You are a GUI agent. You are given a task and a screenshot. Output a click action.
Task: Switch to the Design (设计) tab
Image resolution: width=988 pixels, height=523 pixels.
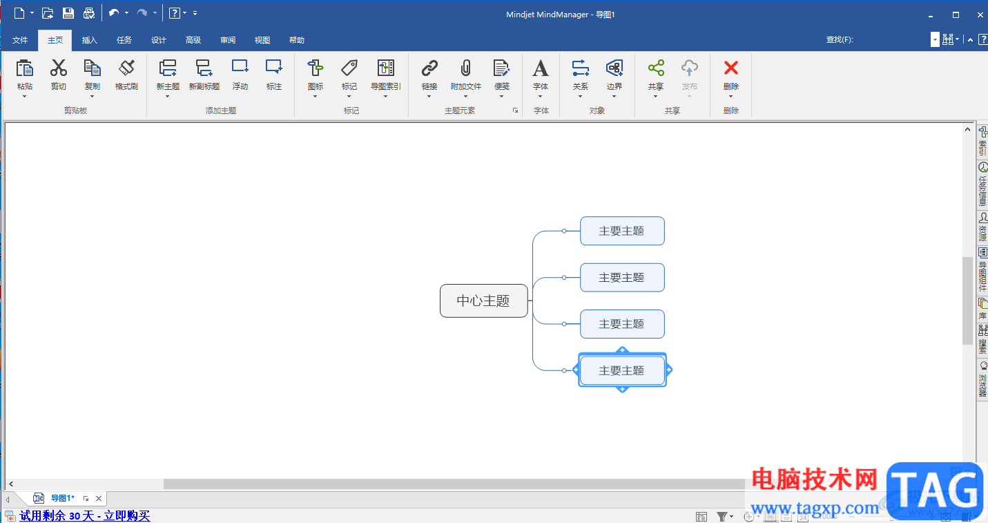point(159,40)
